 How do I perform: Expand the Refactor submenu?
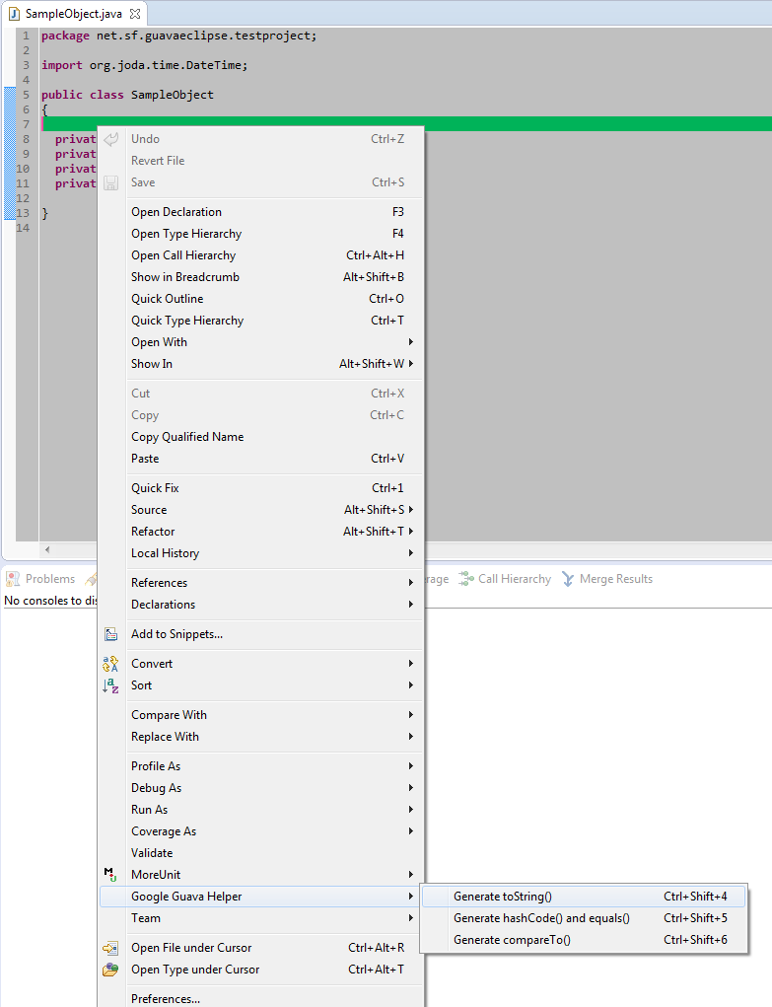260,532
